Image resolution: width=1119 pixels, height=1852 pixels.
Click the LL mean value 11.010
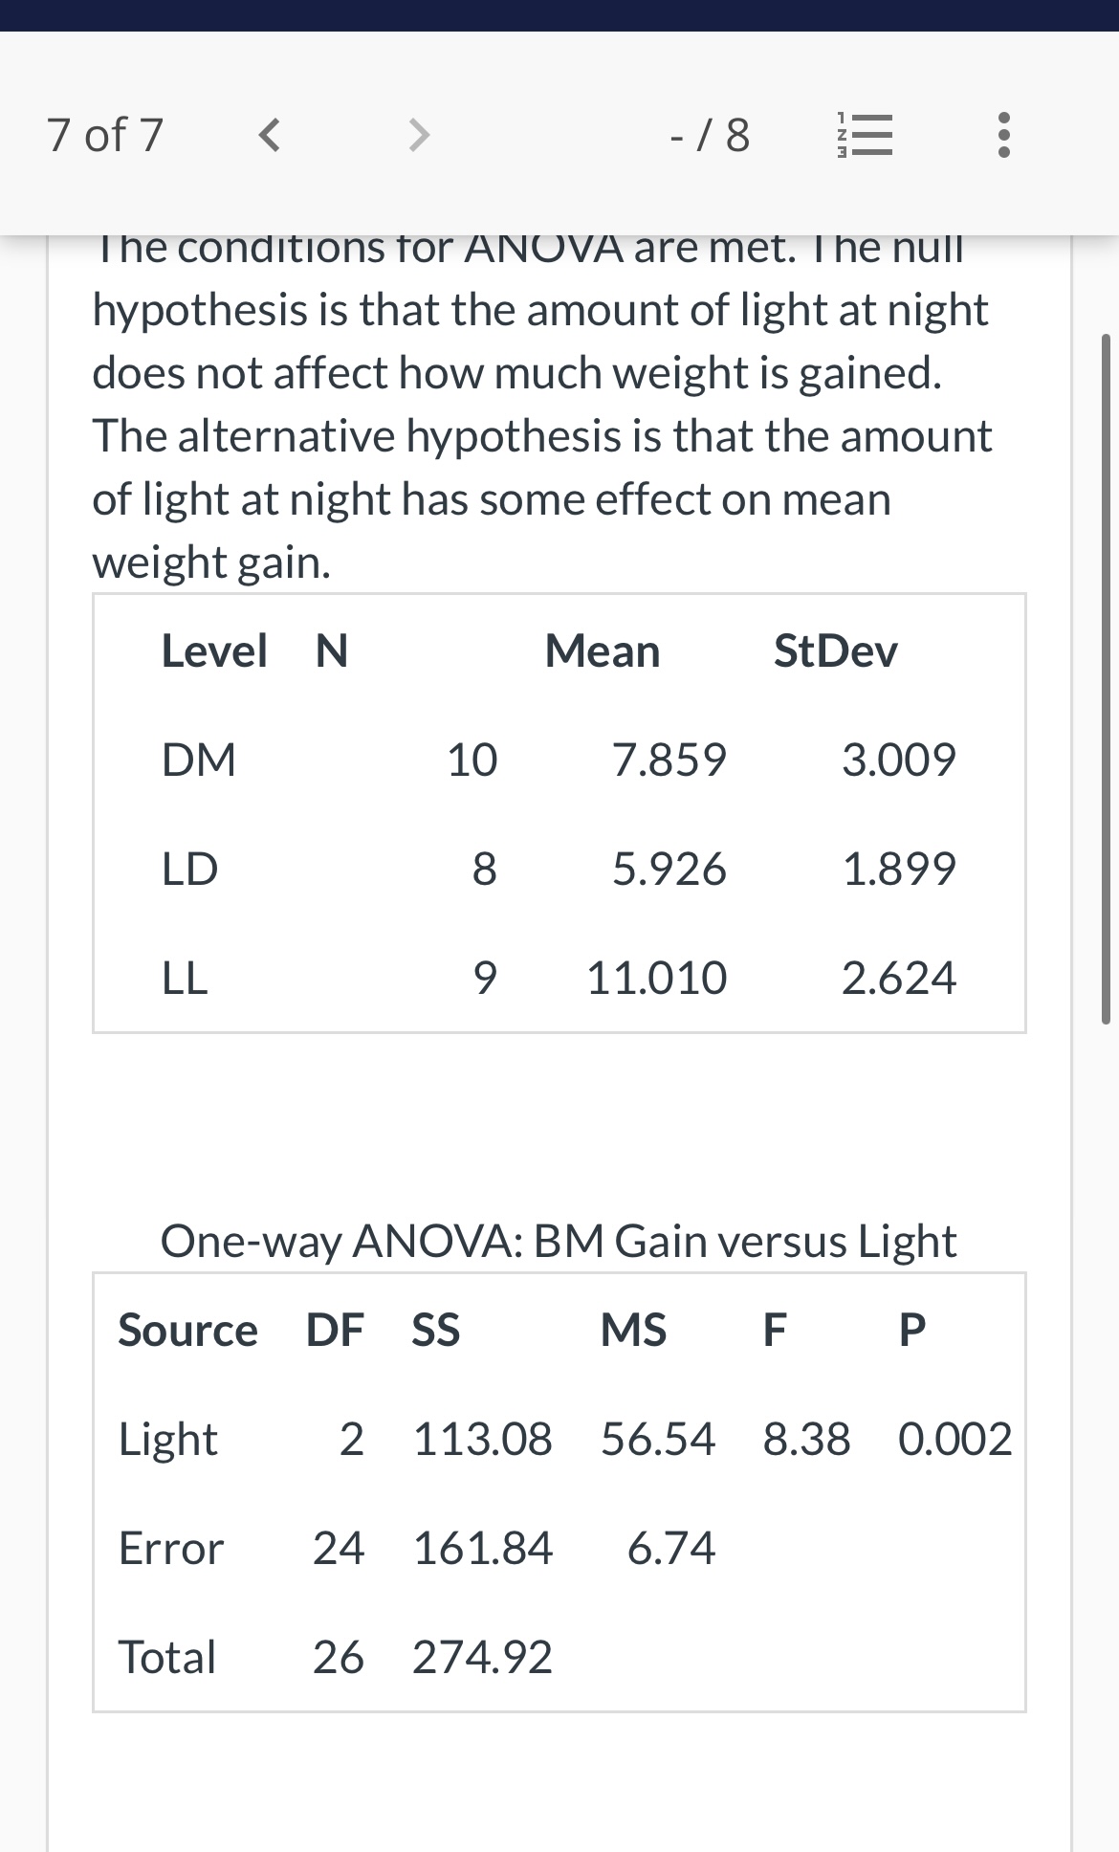click(657, 977)
